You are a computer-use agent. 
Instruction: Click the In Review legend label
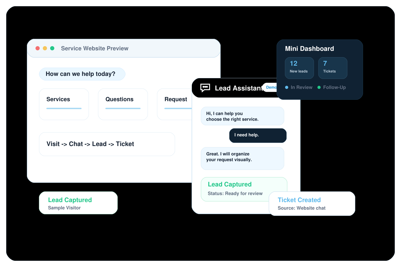pos(302,87)
